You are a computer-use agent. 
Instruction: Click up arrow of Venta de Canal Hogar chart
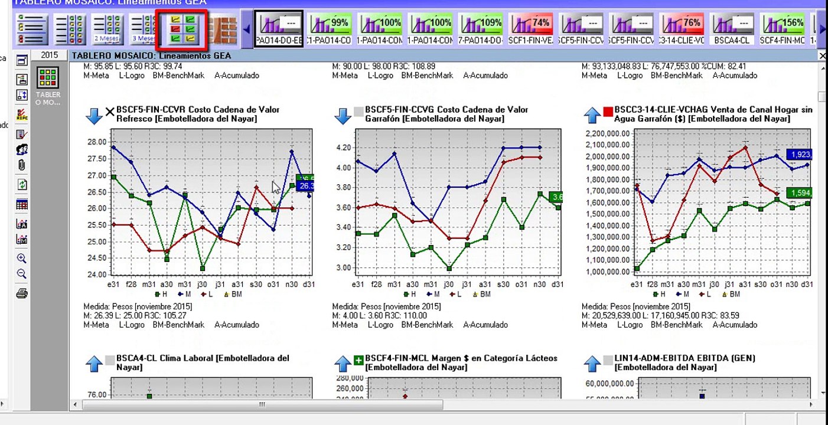click(592, 115)
